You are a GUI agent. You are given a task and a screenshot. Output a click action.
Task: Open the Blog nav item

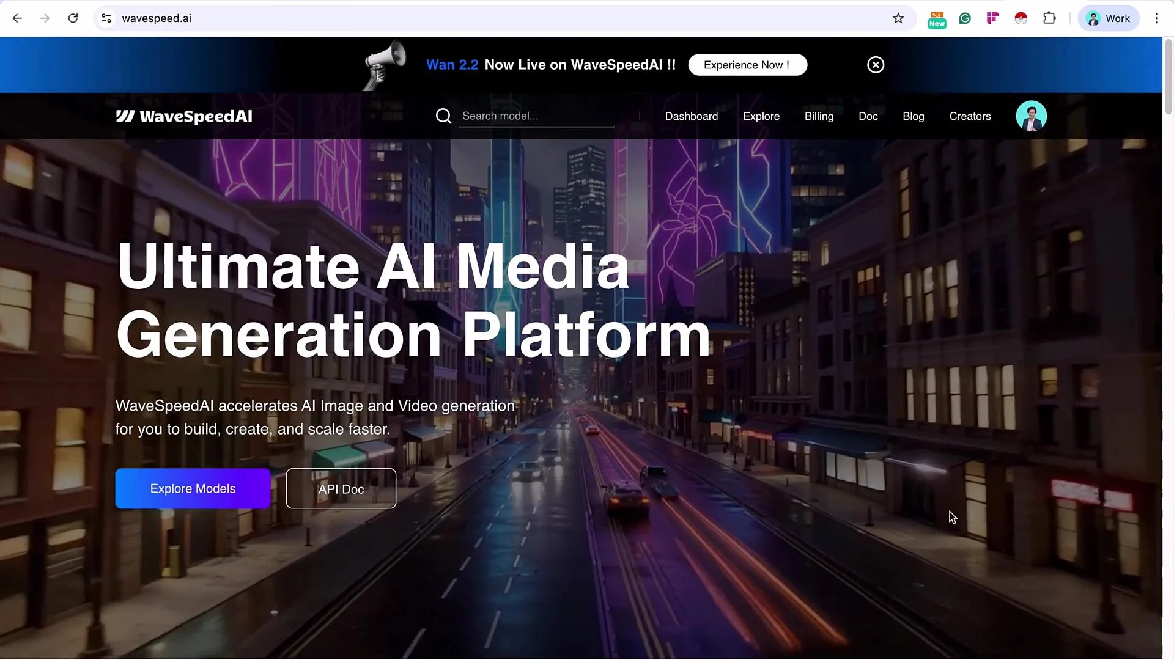click(913, 116)
